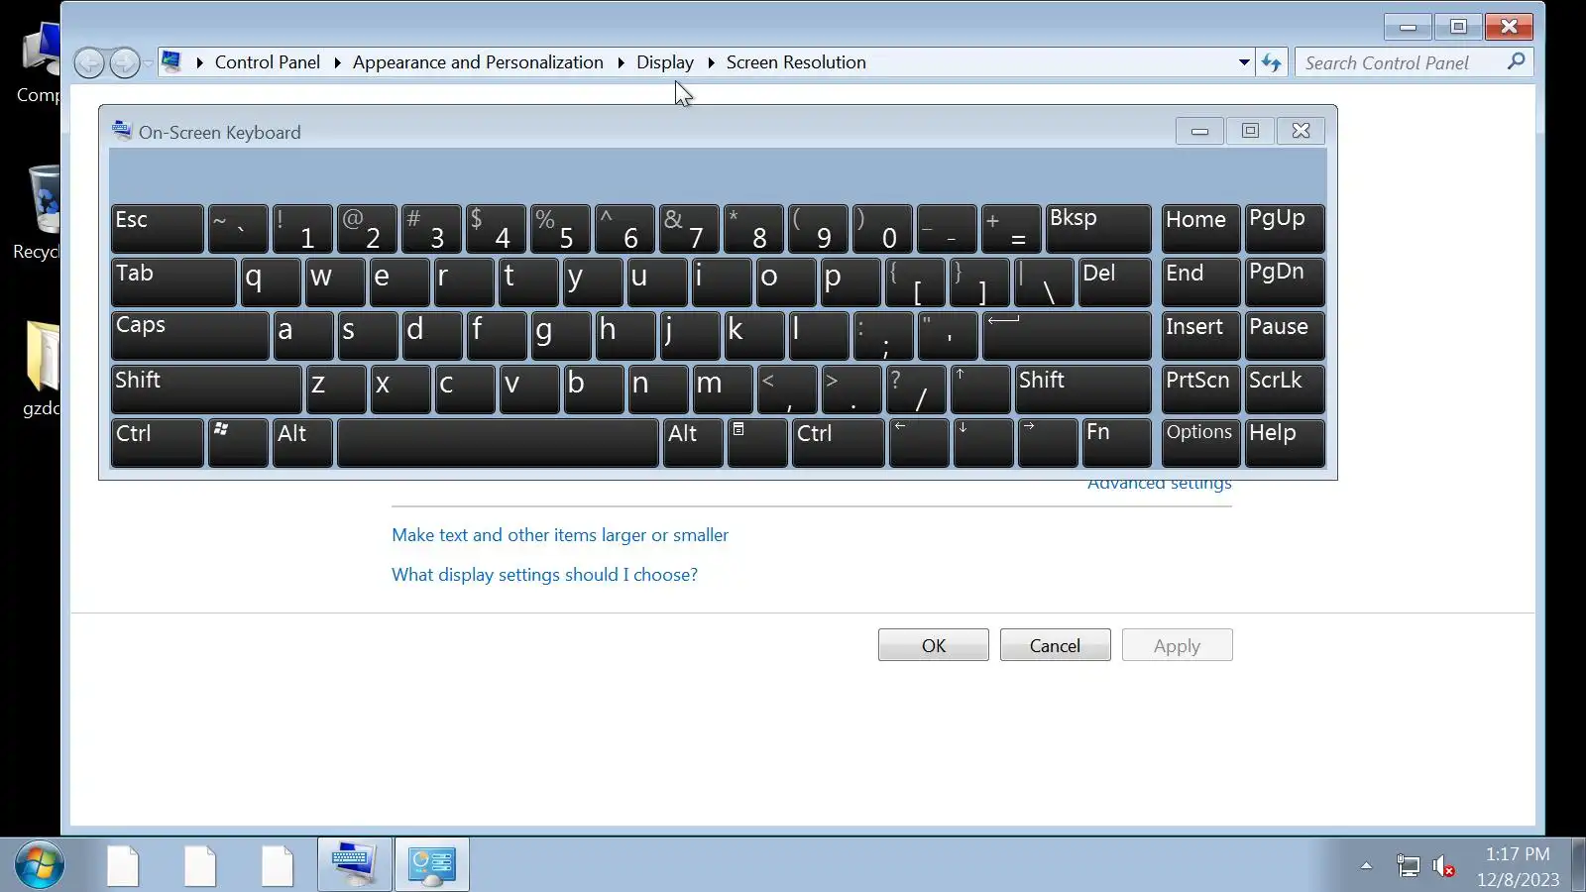
Task: Click the Options key on keyboard
Action: coord(1200,442)
